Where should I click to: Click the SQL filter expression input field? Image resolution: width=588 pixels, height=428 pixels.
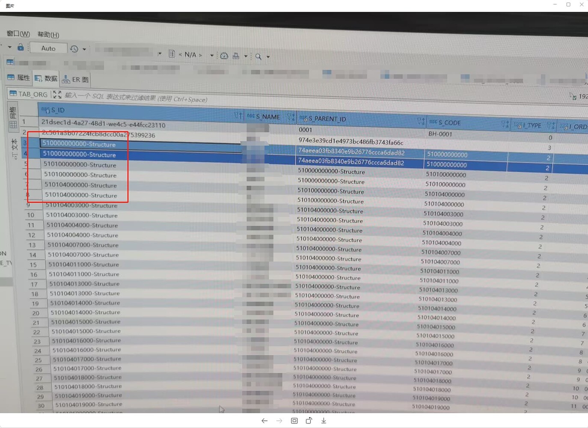(x=136, y=98)
